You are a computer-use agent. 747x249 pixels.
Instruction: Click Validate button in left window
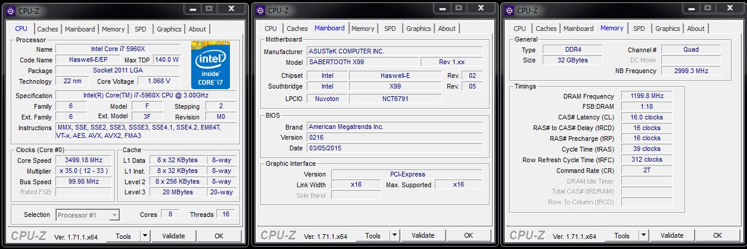click(x=173, y=236)
